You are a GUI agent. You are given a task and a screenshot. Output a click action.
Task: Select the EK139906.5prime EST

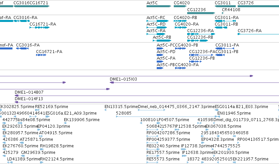pyautogui.click(x=65, y=123)
